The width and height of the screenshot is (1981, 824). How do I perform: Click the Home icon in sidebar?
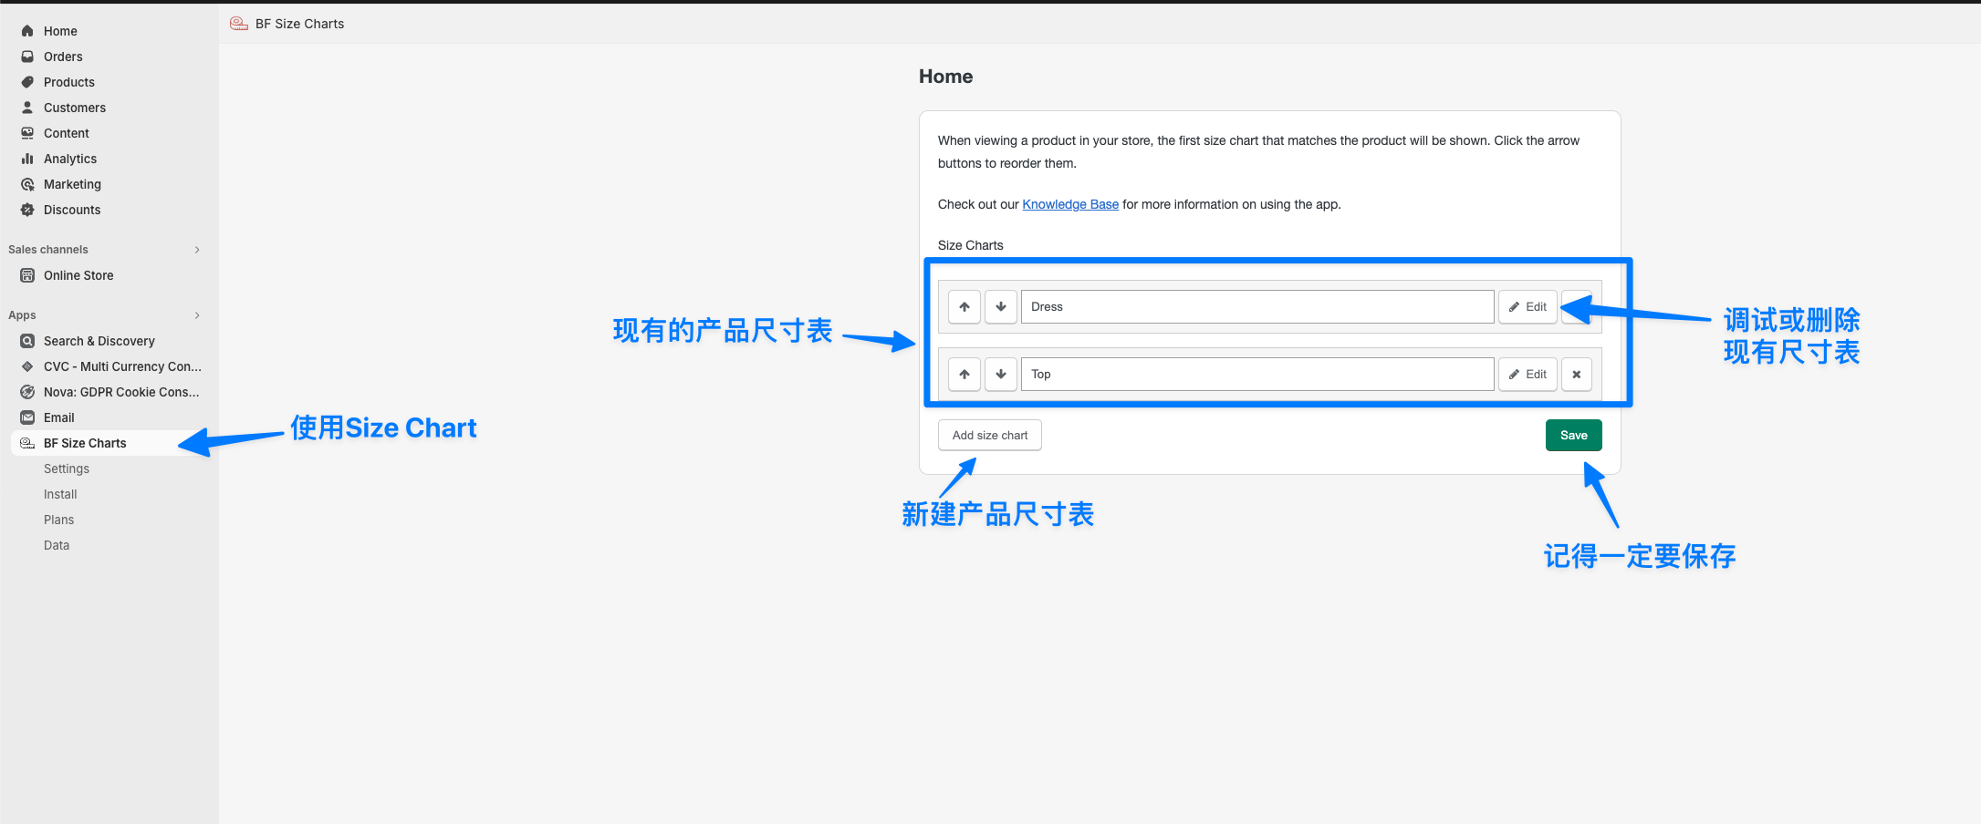pyautogui.click(x=27, y=31)
